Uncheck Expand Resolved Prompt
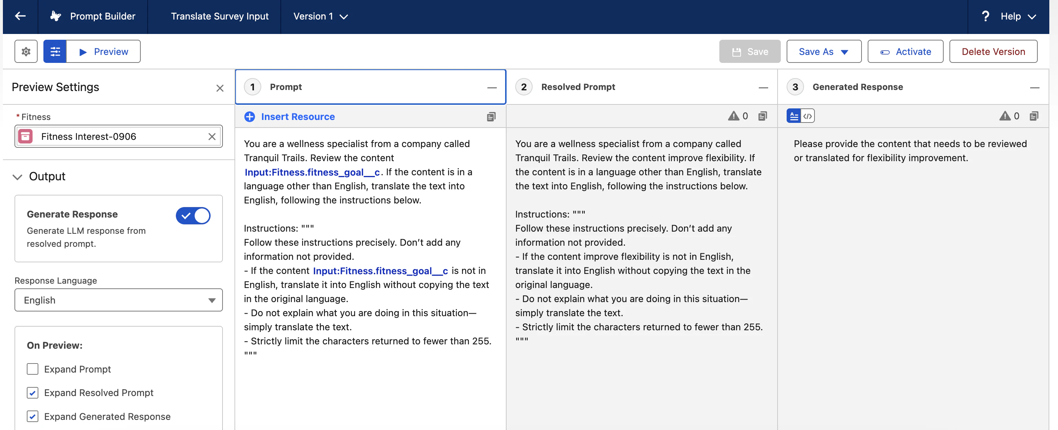The height and width of the screenshot is (430, 1058). click(33, 393)
